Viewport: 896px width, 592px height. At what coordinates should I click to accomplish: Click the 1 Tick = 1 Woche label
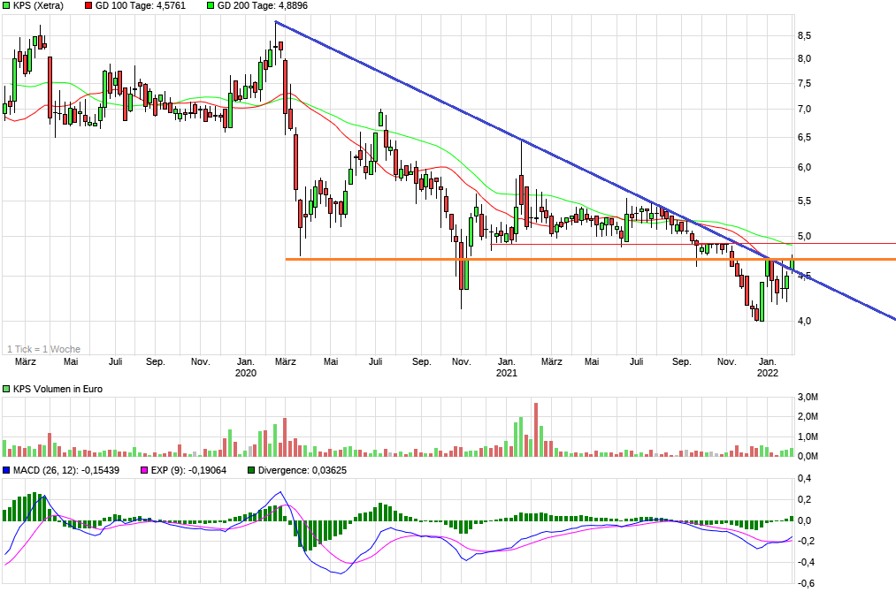point(44,349)
